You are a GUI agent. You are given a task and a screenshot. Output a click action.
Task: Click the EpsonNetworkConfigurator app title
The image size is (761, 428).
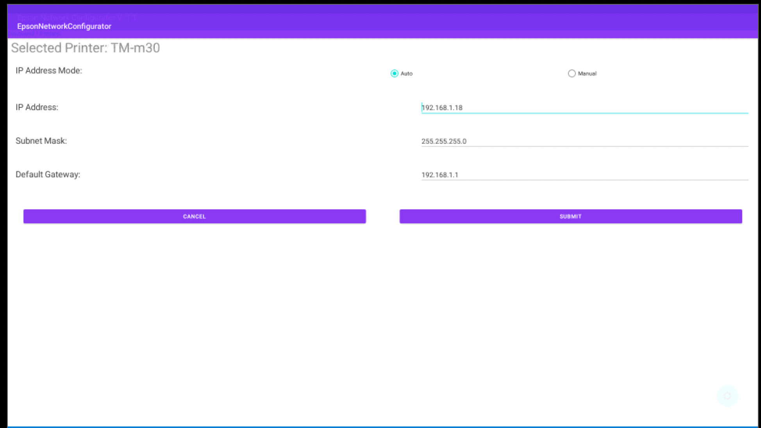pyautogui.click(x=64, y=26)
